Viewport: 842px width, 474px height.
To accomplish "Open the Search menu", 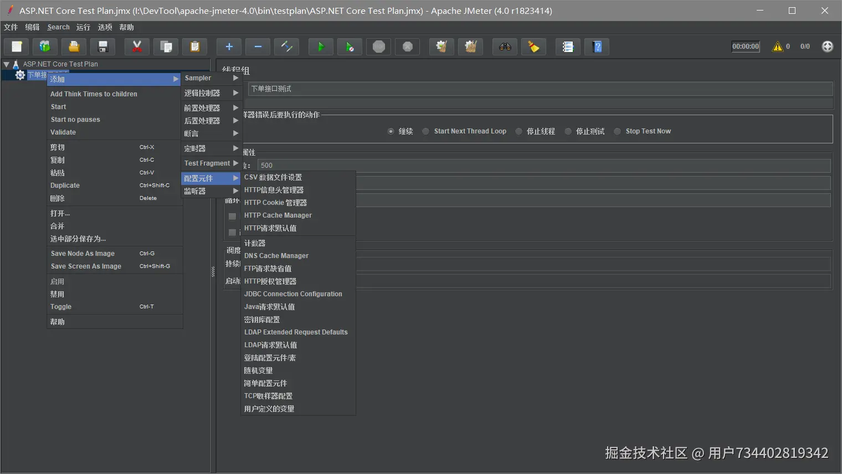I will point(58,27).
